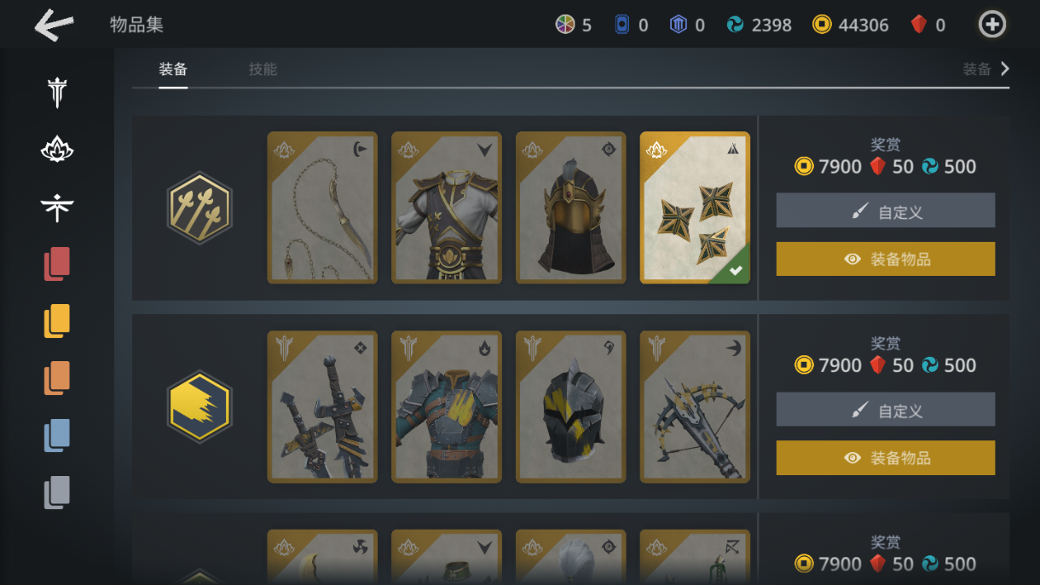Click 自定义 for the second set
This screenshot has width=1040, height=585.
885,410
